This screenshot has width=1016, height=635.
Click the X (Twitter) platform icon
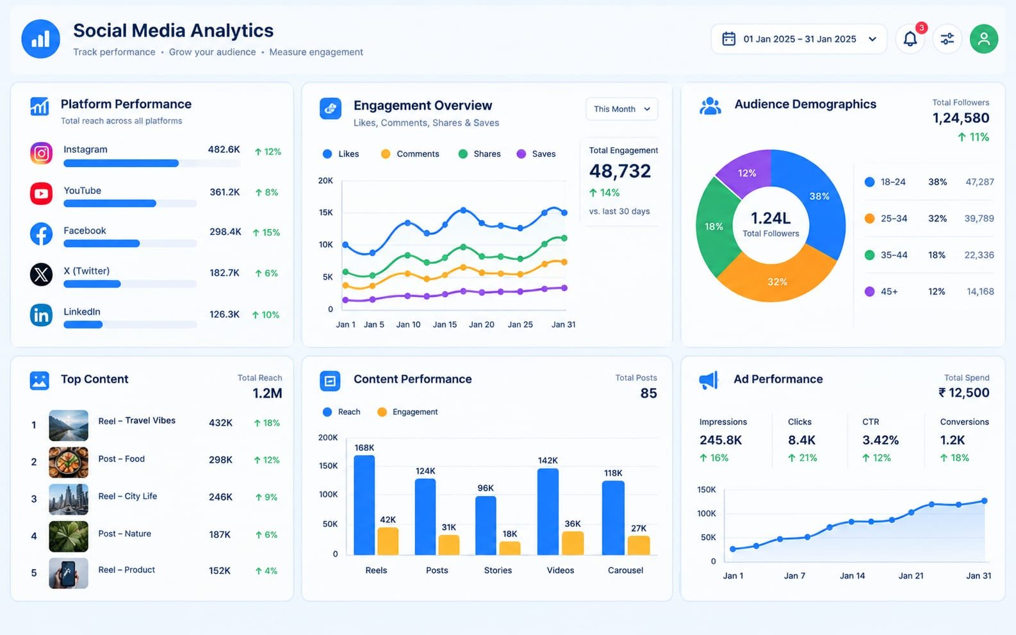click(x=42, y=274)
